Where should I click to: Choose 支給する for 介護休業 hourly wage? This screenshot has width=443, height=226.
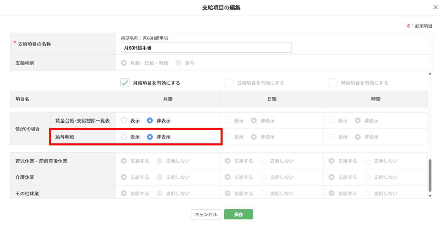click(332, 177)
